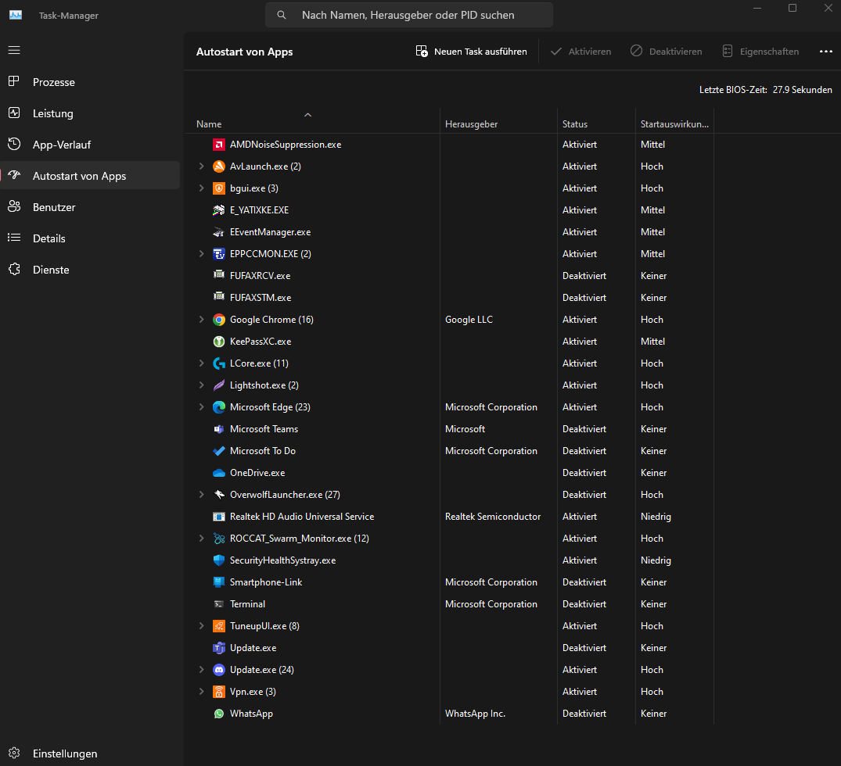Click the Deaktivieren button
Screen dimensions: 841x766
666,52
